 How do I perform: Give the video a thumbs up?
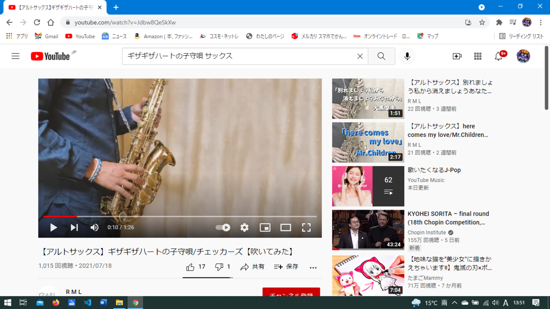click(x=190, y=266)
